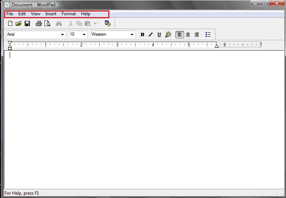This screenshot has height=198, width=286.
Task: Create a new document with the New icon
Action: pos(10,23)
